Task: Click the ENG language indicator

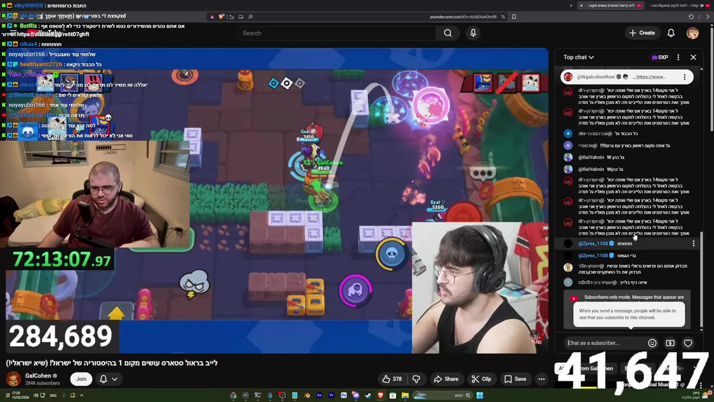Action: pos(54,395)
